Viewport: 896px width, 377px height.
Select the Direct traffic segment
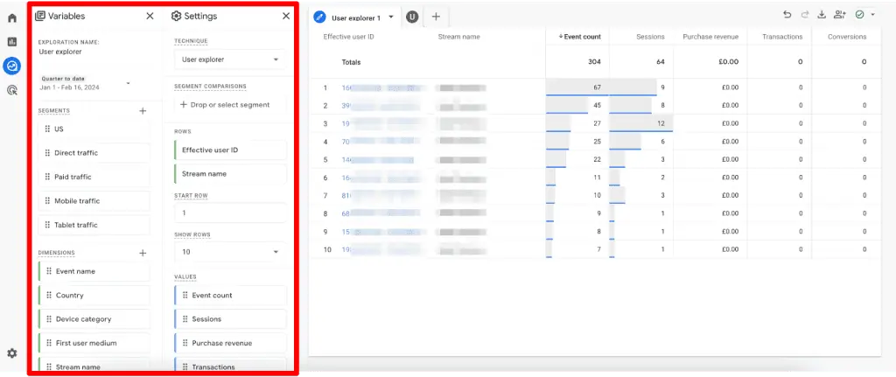94,153
